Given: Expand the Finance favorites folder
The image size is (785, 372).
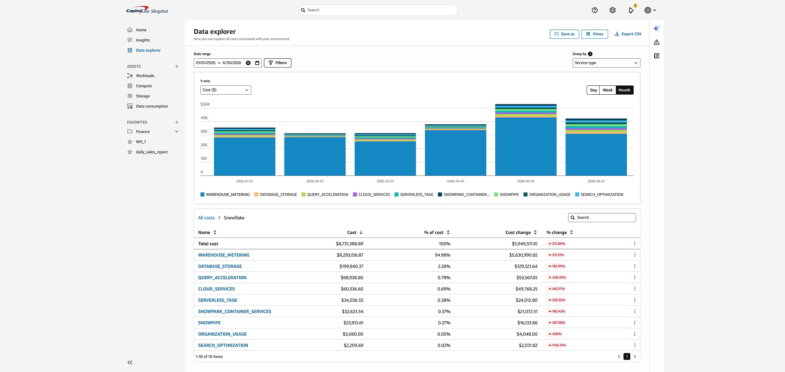Looking at the screenshot, I should coord(177,131).
